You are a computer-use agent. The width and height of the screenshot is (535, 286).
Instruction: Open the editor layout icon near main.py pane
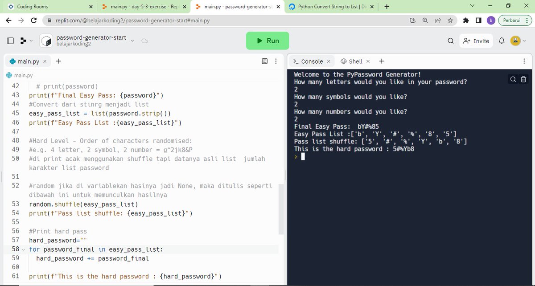[x=265, y=61]
